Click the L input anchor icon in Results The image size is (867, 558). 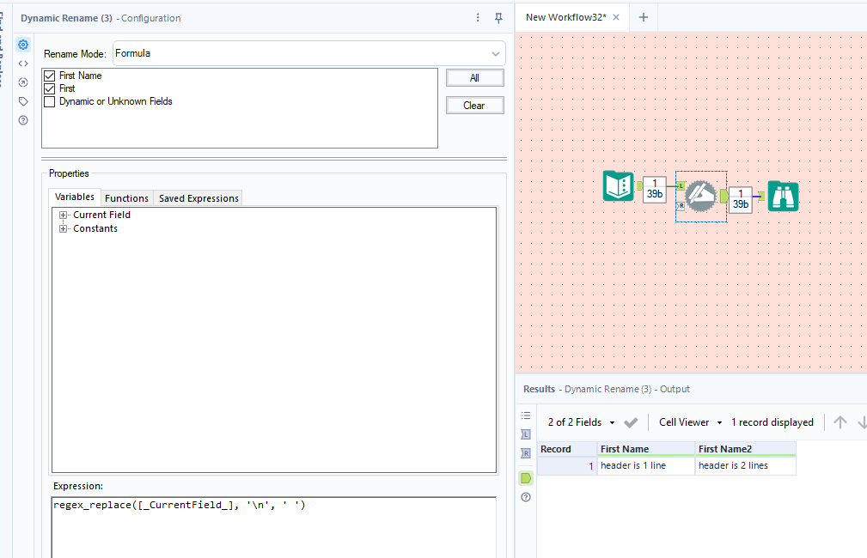[x=525, y=434]
